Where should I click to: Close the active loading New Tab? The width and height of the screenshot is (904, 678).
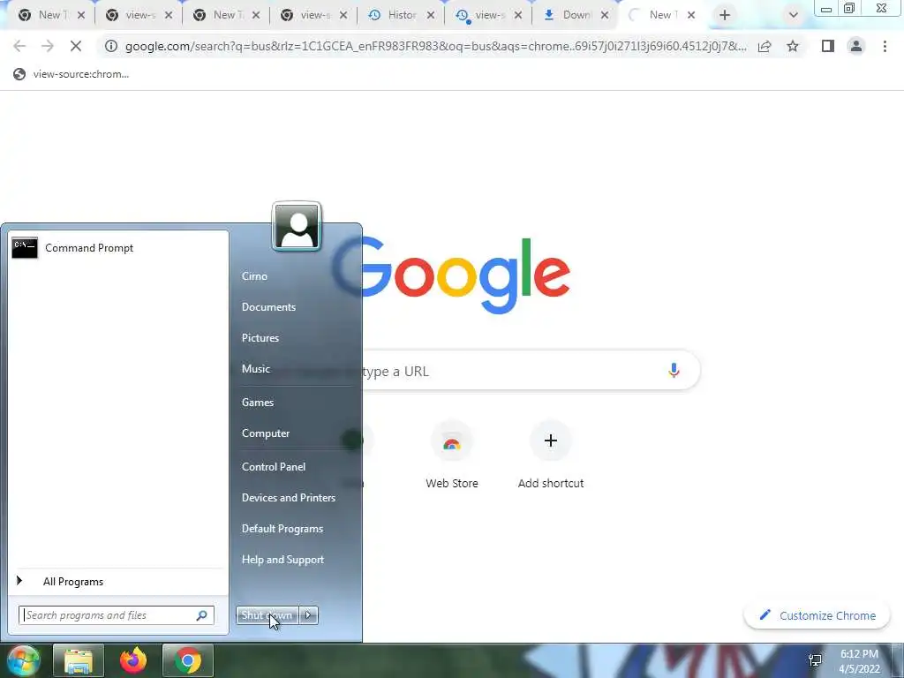690,16
